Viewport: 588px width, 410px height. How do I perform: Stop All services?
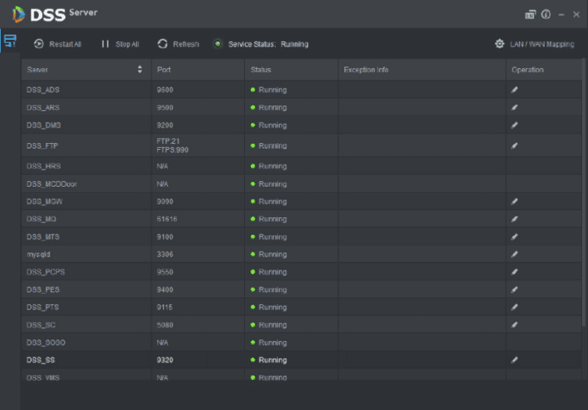point(120,44)
